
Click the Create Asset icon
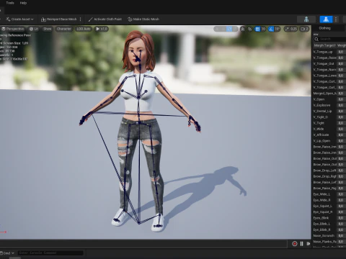[8, 19]
